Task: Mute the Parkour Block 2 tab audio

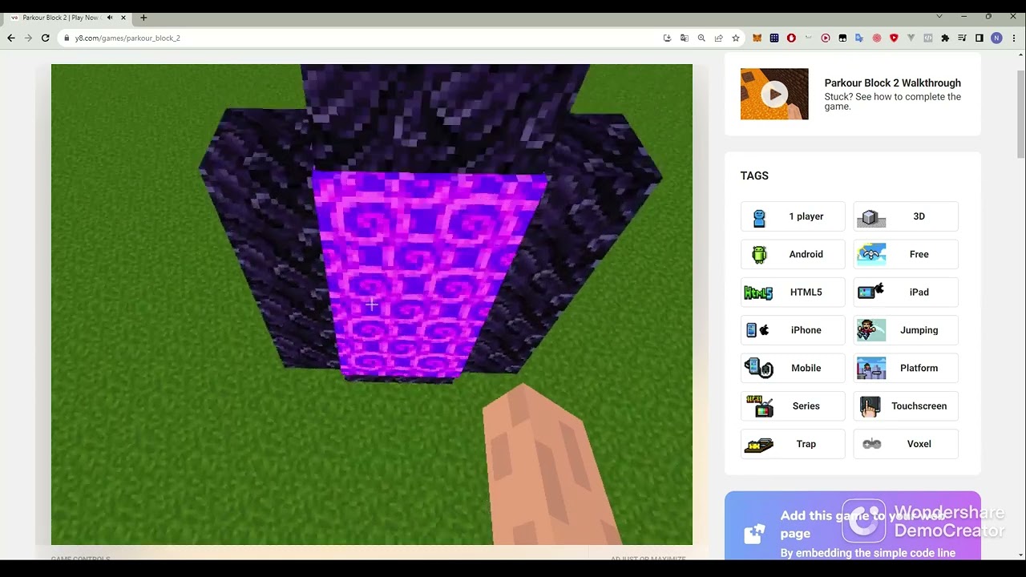Action: click(110, 17)
